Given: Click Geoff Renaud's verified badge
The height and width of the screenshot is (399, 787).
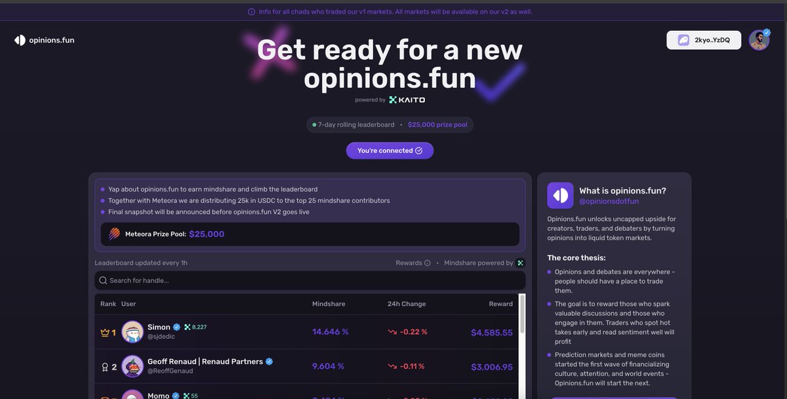Looking at the screenshot, I should [270, 362].
